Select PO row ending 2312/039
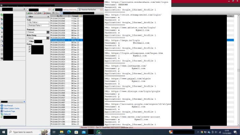 (x=67, y=30)
